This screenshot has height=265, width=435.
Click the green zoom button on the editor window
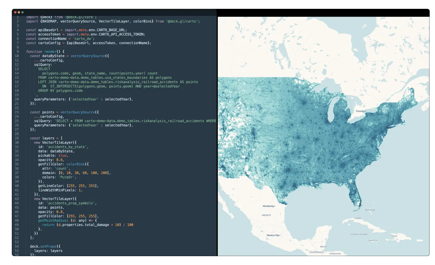[x=22, y=12]
